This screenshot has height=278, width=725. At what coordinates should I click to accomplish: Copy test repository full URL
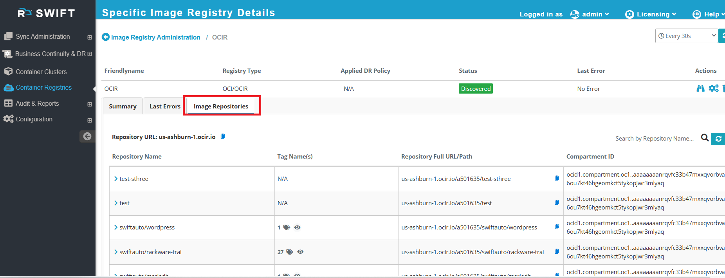point(557,202)
